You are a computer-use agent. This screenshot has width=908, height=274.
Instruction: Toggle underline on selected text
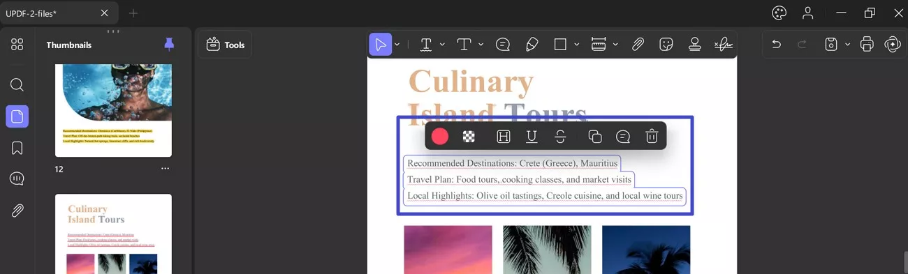[532, 137]
